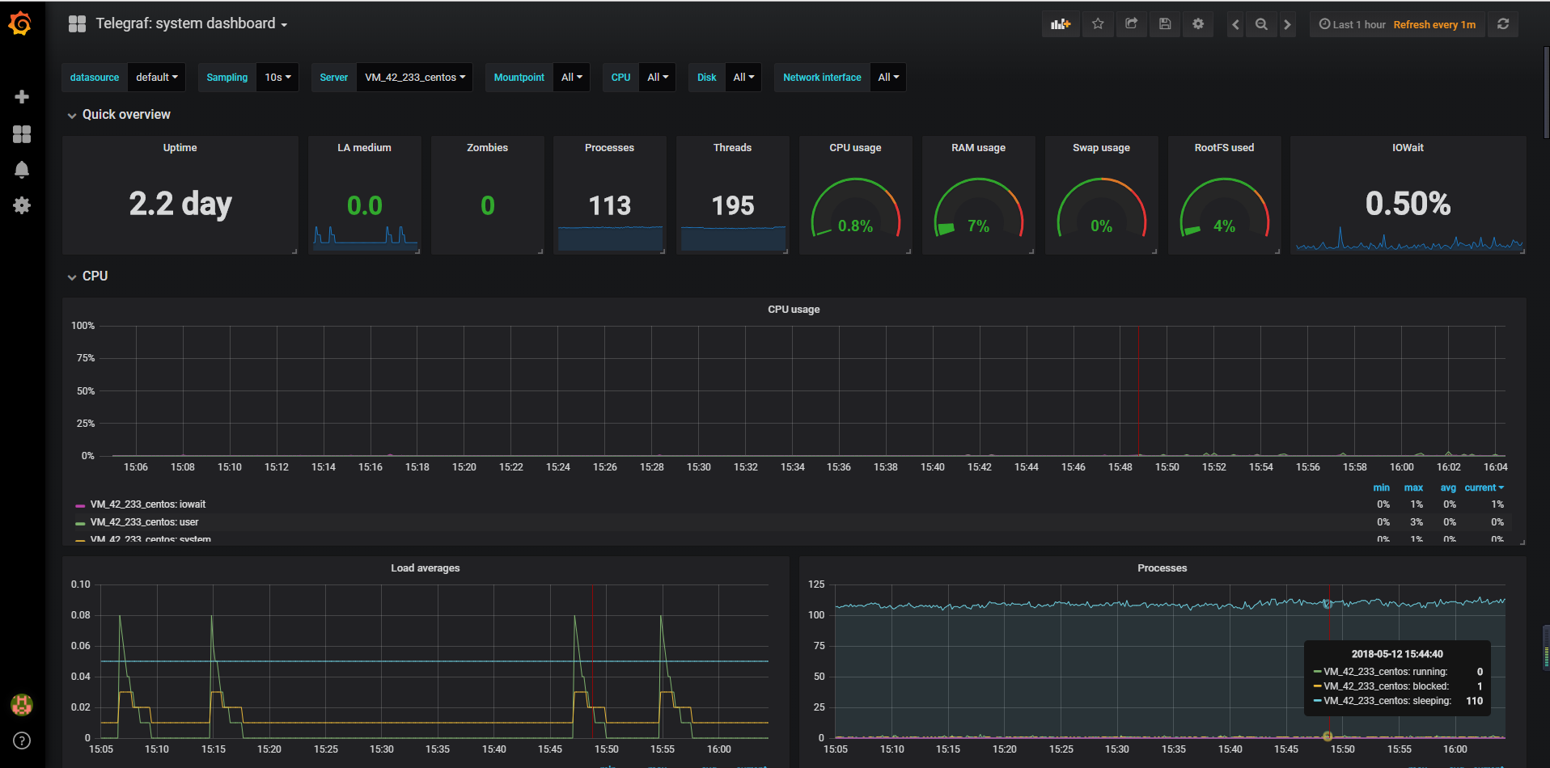Star this dashboard as a favorite
The image size is (1550, 768).
tap(1098, 23)
